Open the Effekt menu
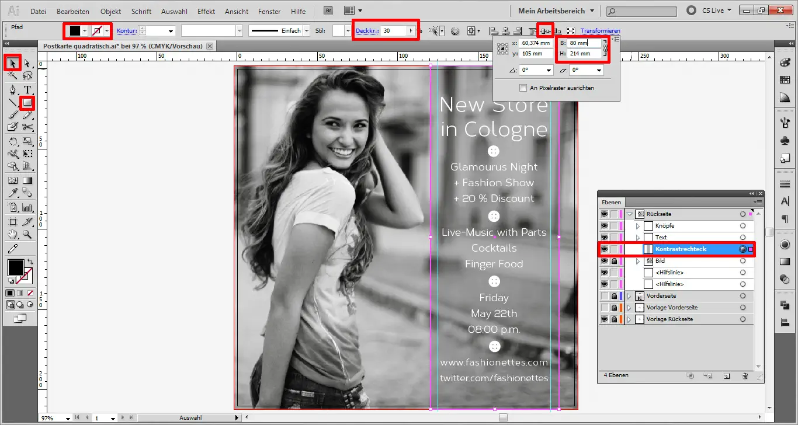Image resolution: width=798 pixels, height=425 pixels. pyautogui.click(x=206, y=11)
